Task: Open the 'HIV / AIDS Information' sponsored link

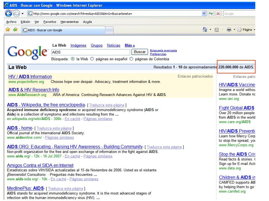Action: pos(30,76)
